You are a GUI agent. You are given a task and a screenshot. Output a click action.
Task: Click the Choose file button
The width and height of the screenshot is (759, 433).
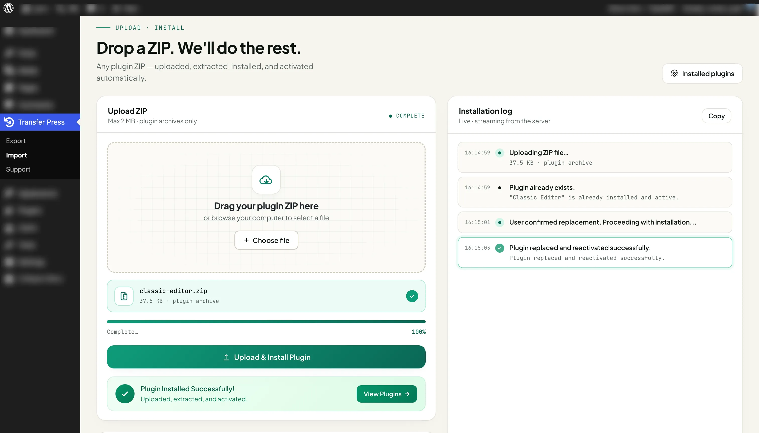point(266,240)
